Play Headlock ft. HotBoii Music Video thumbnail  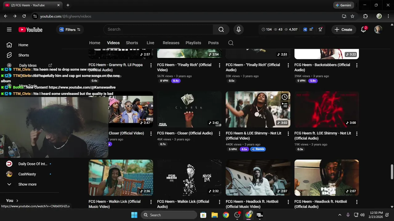(x=258, y=178)
